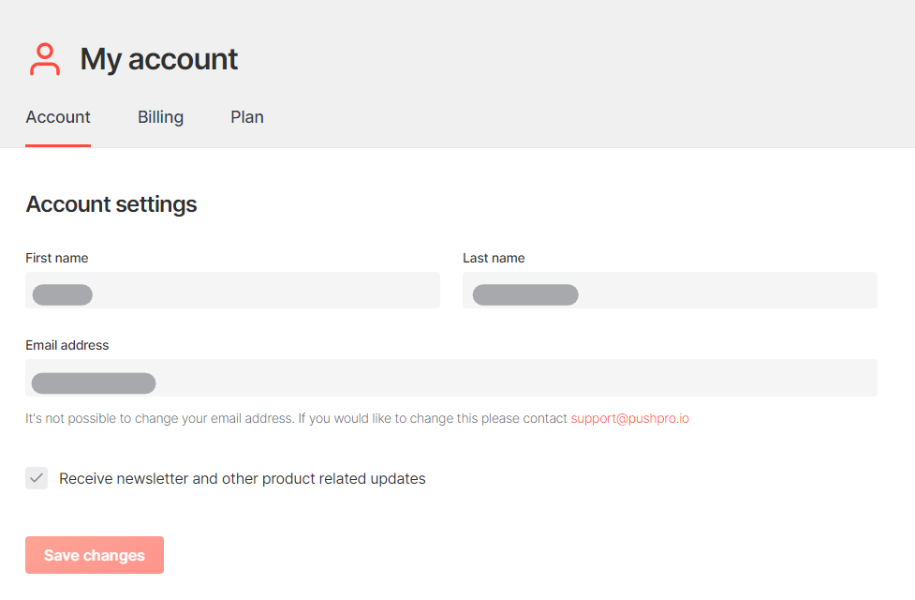Click the blurred last name value
This screenshot has width=915, height=600.
[525, 295]
